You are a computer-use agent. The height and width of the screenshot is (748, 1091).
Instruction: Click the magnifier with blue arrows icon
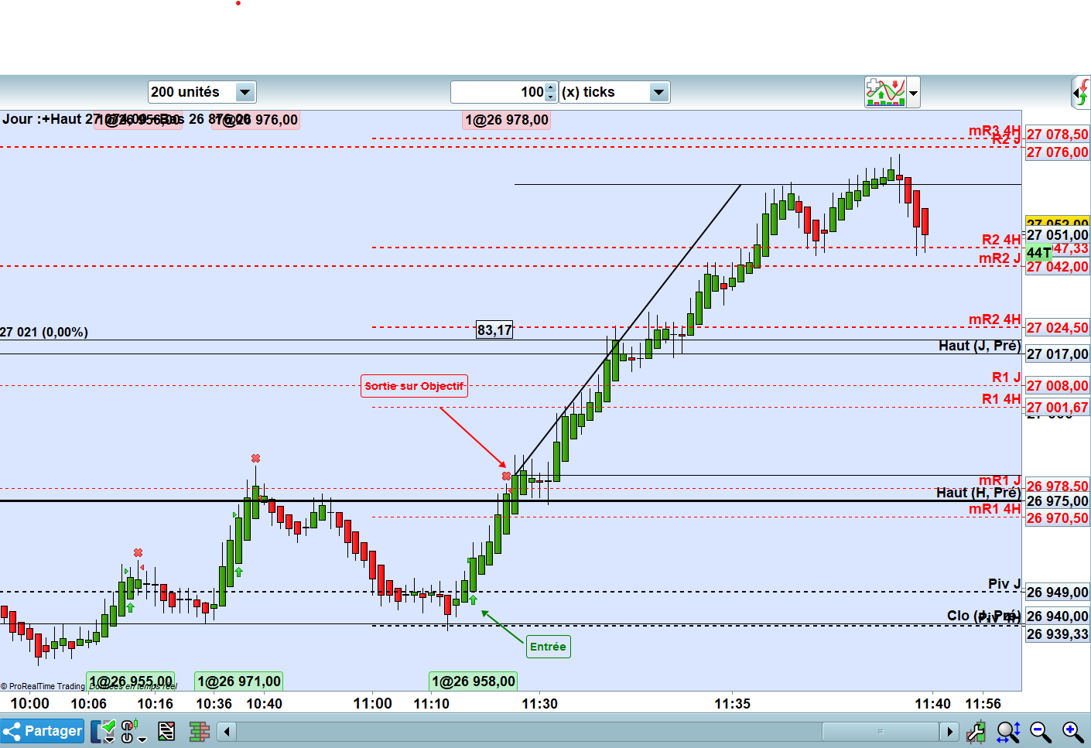[x=1008, y=731]
